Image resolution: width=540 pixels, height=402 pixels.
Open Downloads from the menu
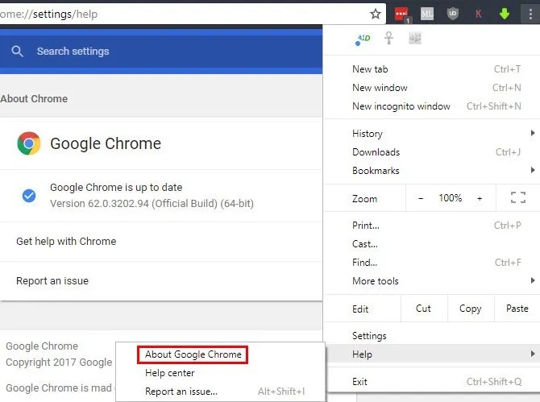(x=433, y=152)
